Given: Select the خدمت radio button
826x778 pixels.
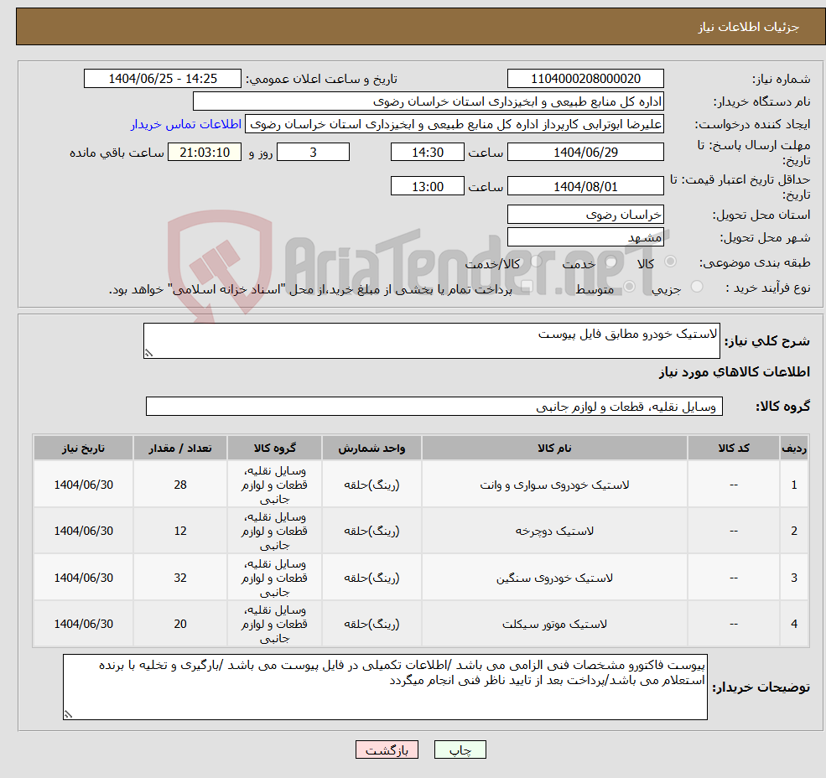Looking at the screenshot, I should (x=611, y=262).
